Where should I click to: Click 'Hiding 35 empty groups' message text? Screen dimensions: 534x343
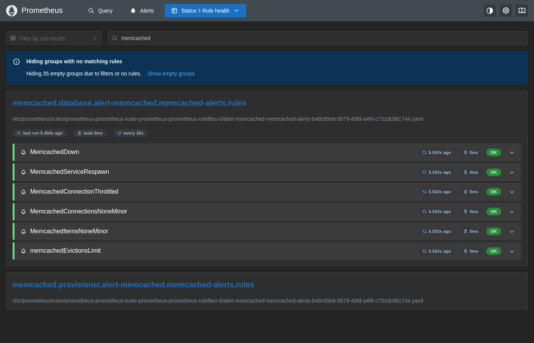[84, 74]
